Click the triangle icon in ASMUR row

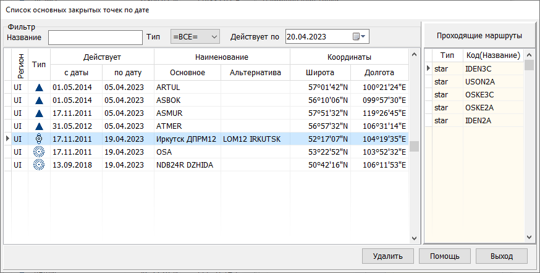[39, 113]
